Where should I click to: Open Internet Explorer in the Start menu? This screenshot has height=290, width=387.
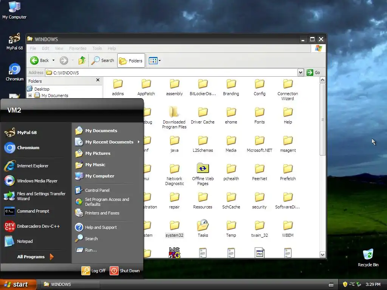tap(26, 166)
